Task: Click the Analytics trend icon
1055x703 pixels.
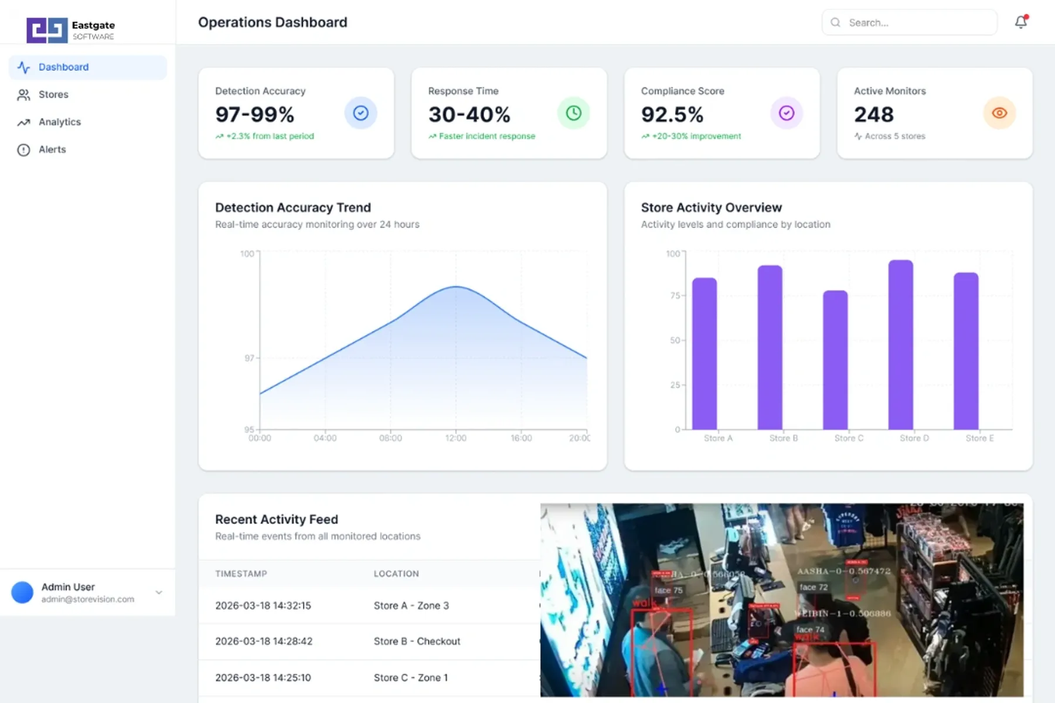Action: pyautogui.click(x=23, y=122)
